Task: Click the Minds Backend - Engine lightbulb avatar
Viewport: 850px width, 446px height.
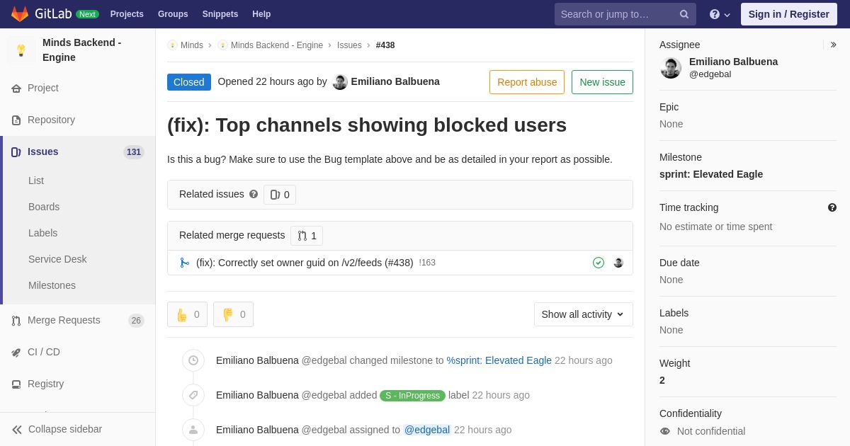Action: coord(21,50)
